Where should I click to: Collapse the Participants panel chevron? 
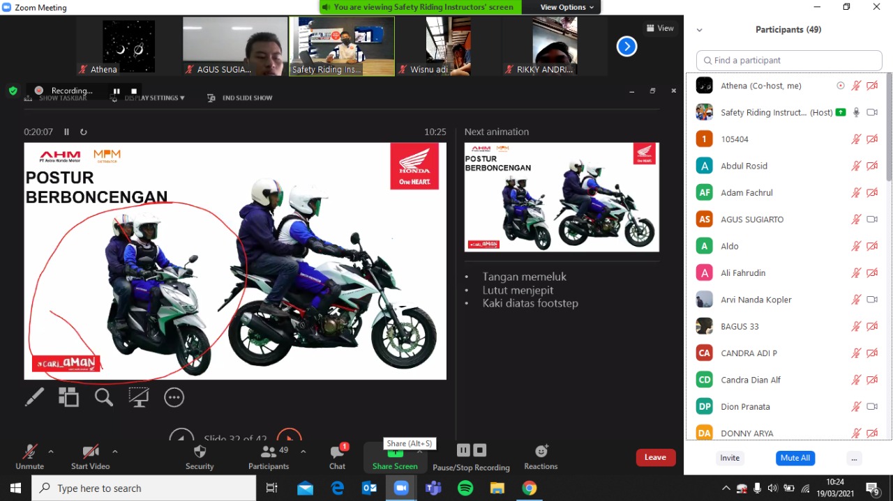[699, 30]
